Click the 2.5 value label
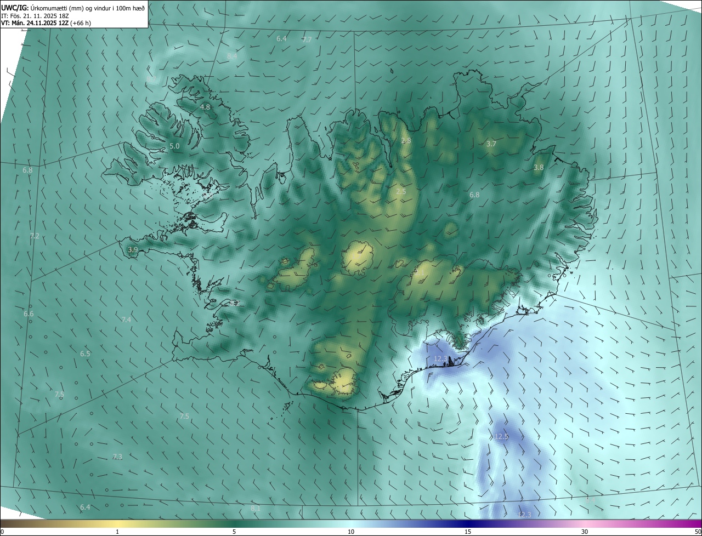The width and height of the screenshot is (702, 536). (x=401, y=191)
